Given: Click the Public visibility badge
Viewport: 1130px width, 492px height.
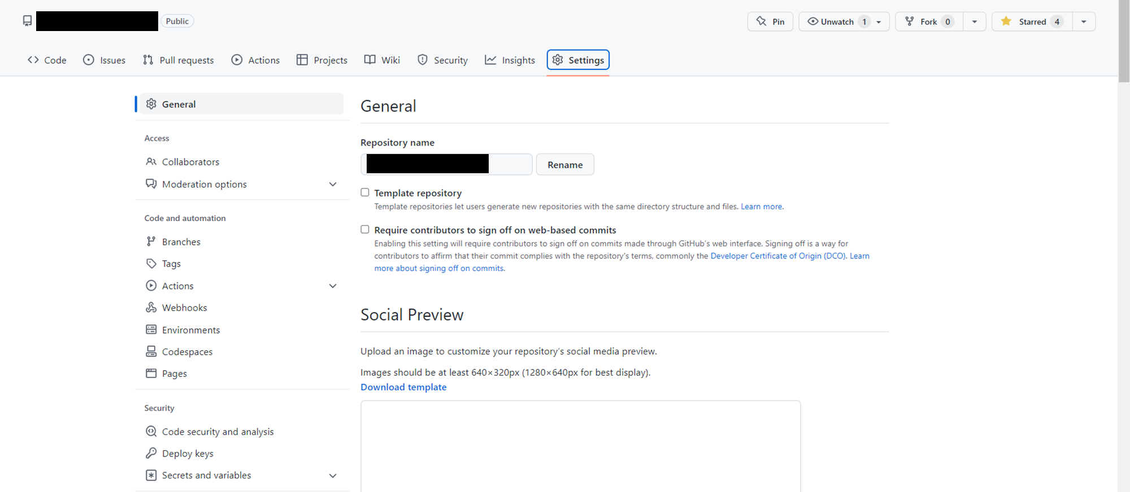Looking at the screenshot, I should [177, 21].
